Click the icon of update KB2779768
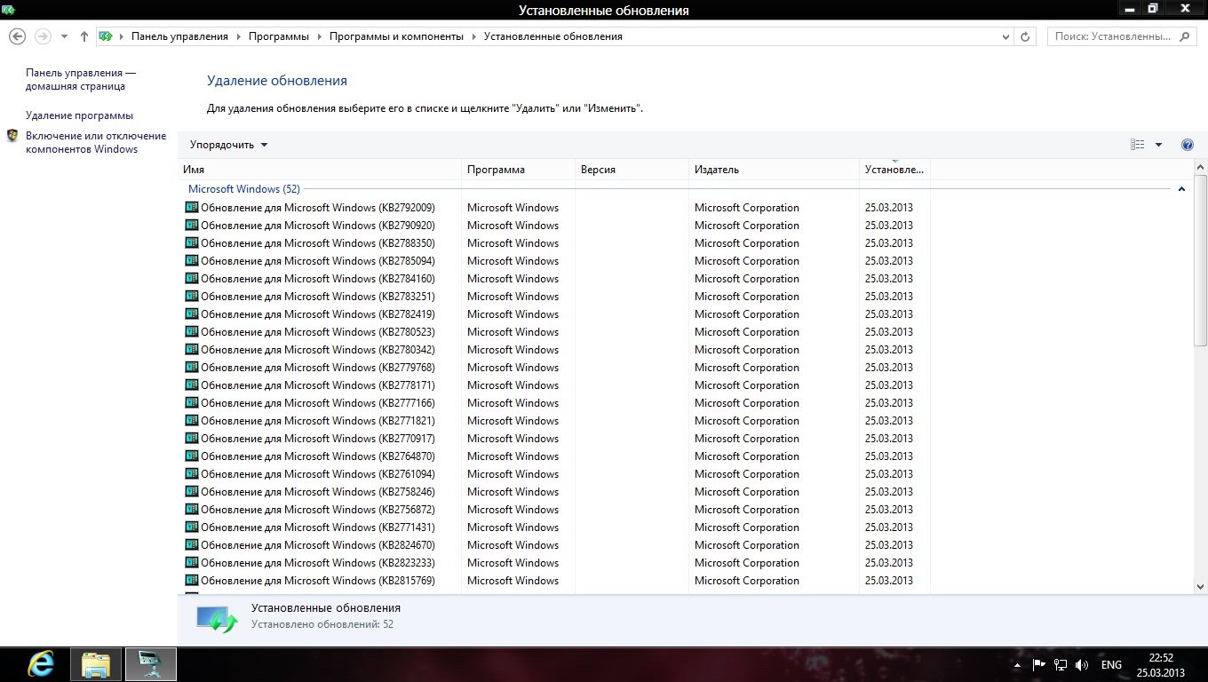This screenshot has height=682, width=1208. click(191, 367)
